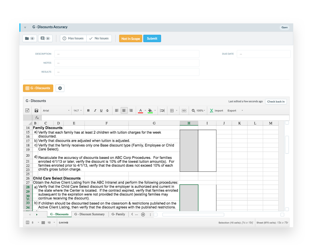Click the Description field

(x=127, y=54)
